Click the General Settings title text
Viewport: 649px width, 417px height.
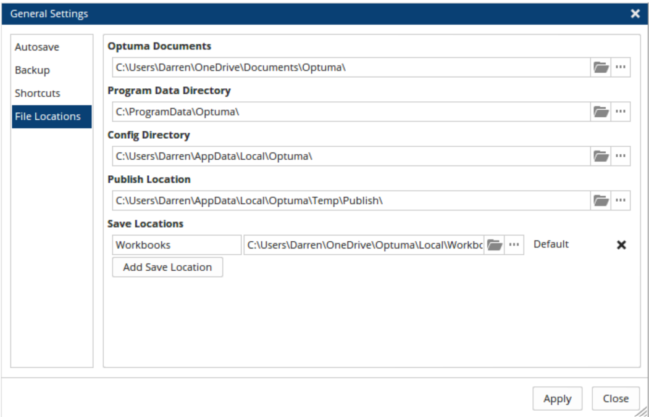[x=49, y=14]
